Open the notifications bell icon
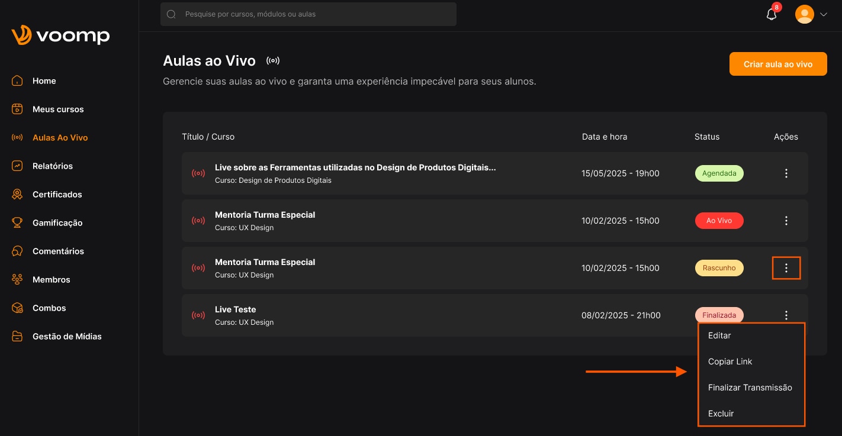842x436 pixels. pyautogui.click(x=772, y=15)
